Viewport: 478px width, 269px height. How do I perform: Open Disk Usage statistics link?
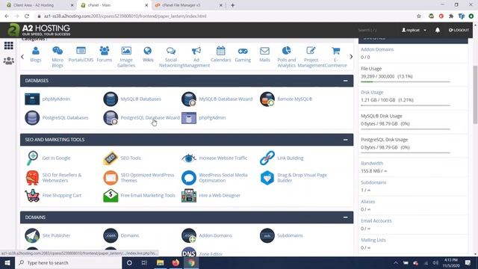[x=372, y=93]
